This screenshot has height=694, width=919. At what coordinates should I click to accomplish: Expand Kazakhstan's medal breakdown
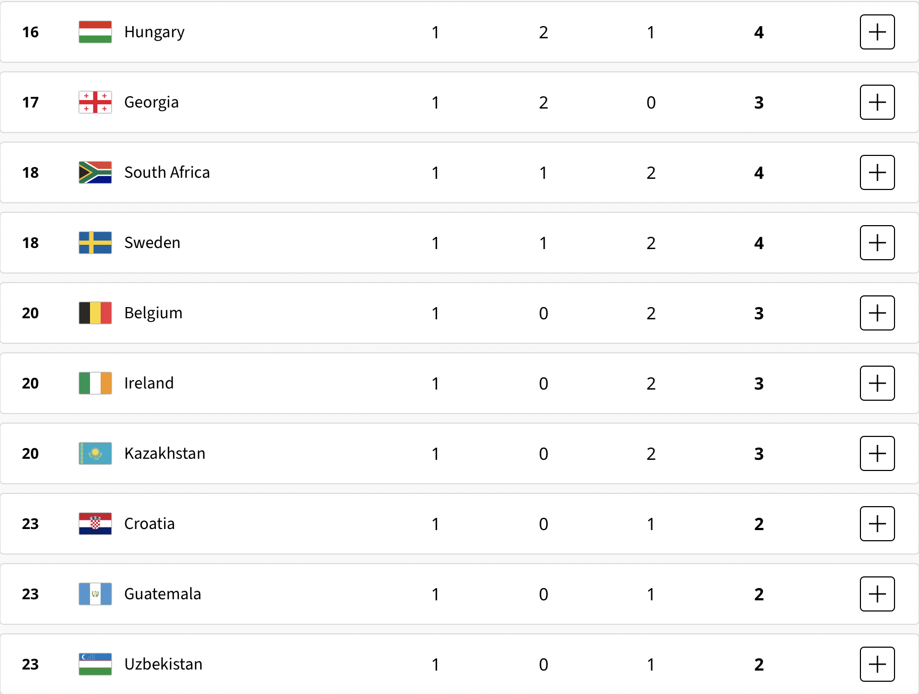point(877,453)
